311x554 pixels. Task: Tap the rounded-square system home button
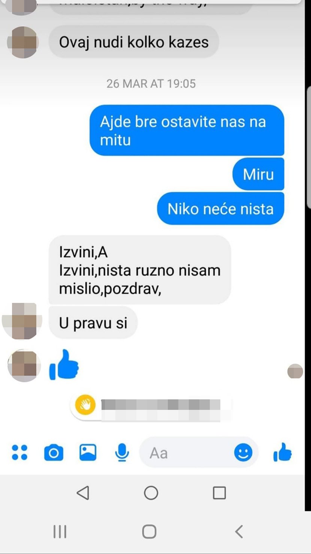[x=150, y=531]
